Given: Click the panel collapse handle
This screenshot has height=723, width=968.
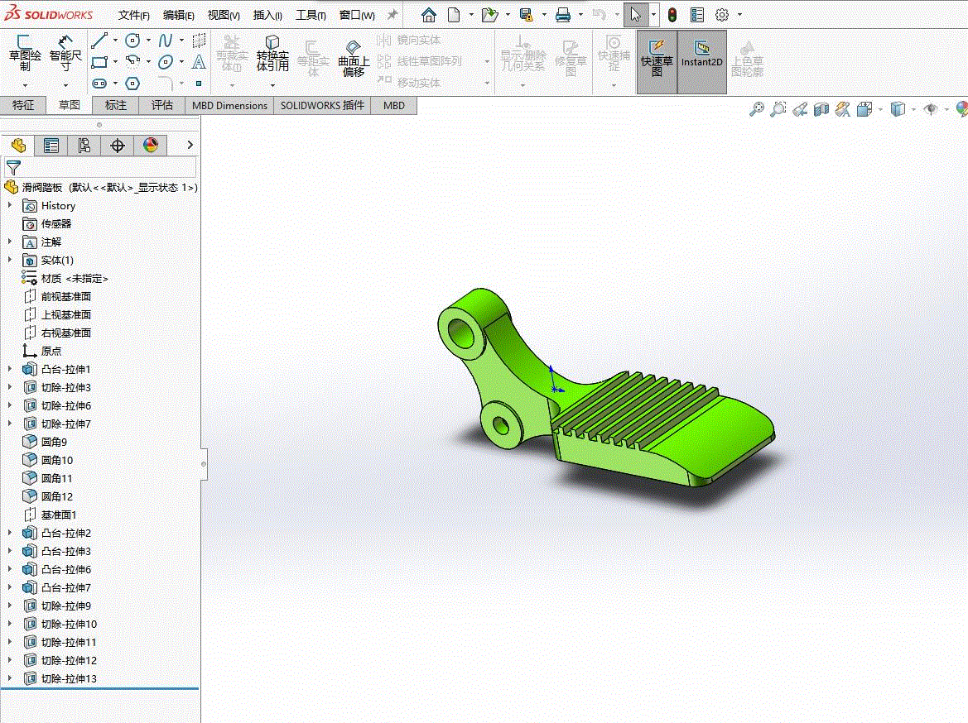Looking at the screenshot, I should click(203, 464).
